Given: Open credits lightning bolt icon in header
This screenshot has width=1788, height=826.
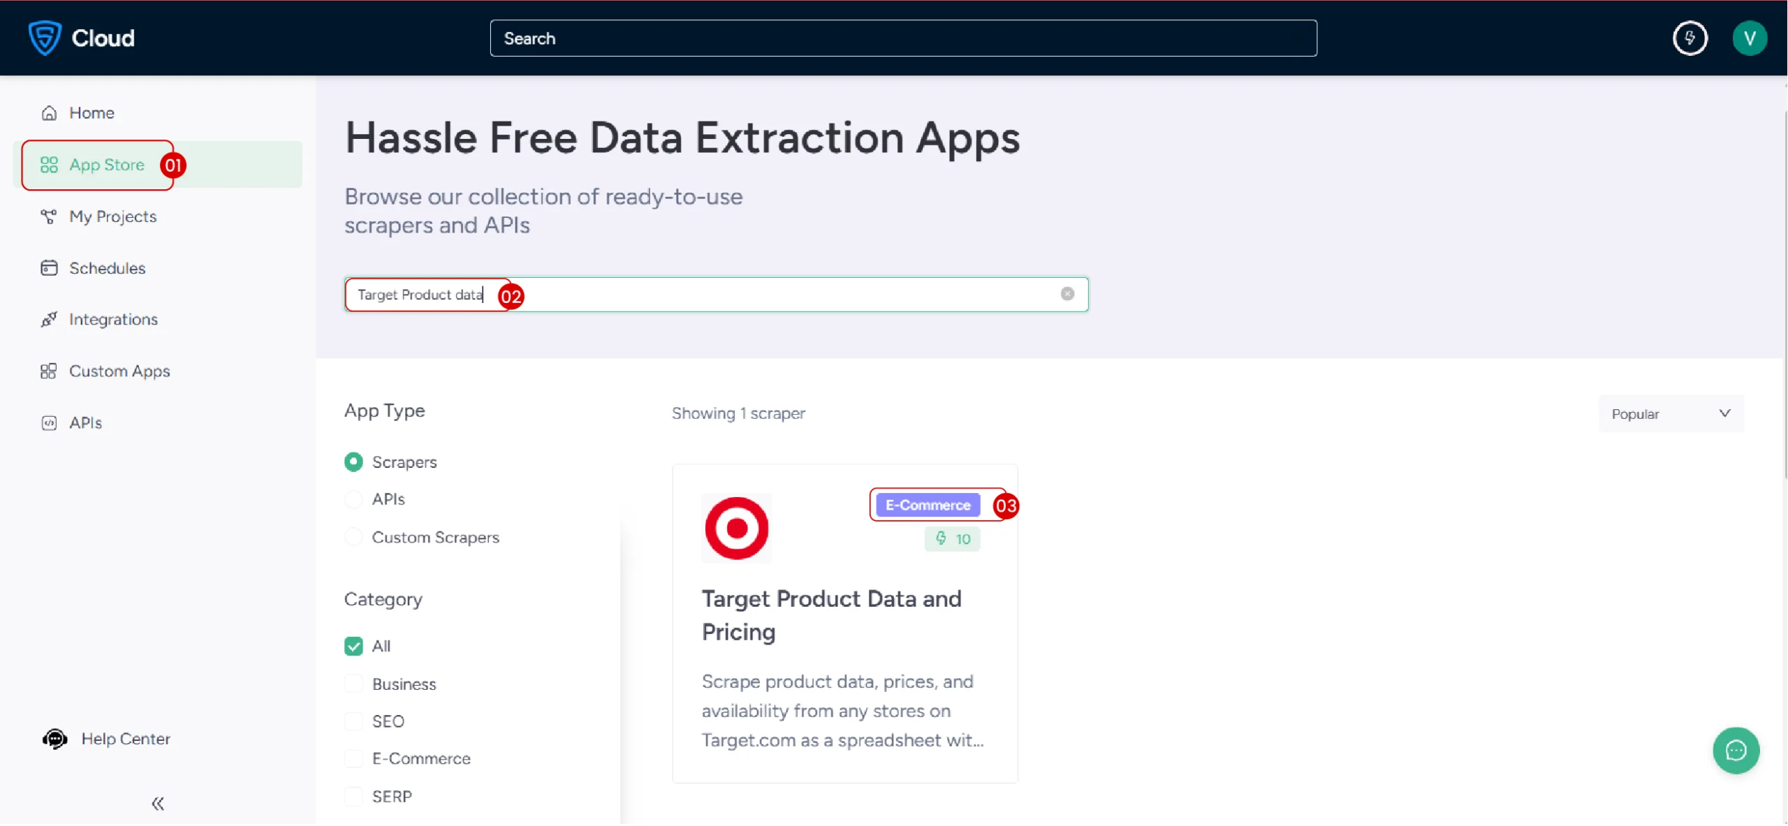Looking at the screenshot, I should [1689, 38].
